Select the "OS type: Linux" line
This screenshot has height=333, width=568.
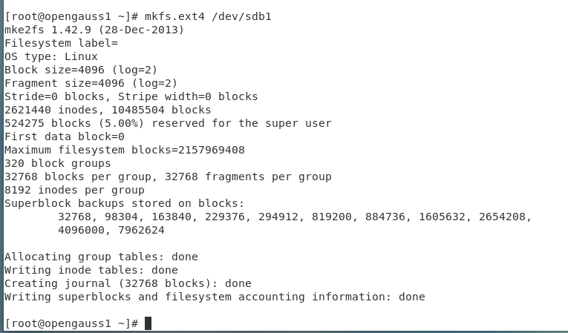click(x=51, y=56)
